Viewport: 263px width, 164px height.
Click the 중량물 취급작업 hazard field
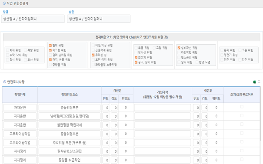tap(70, 160)
